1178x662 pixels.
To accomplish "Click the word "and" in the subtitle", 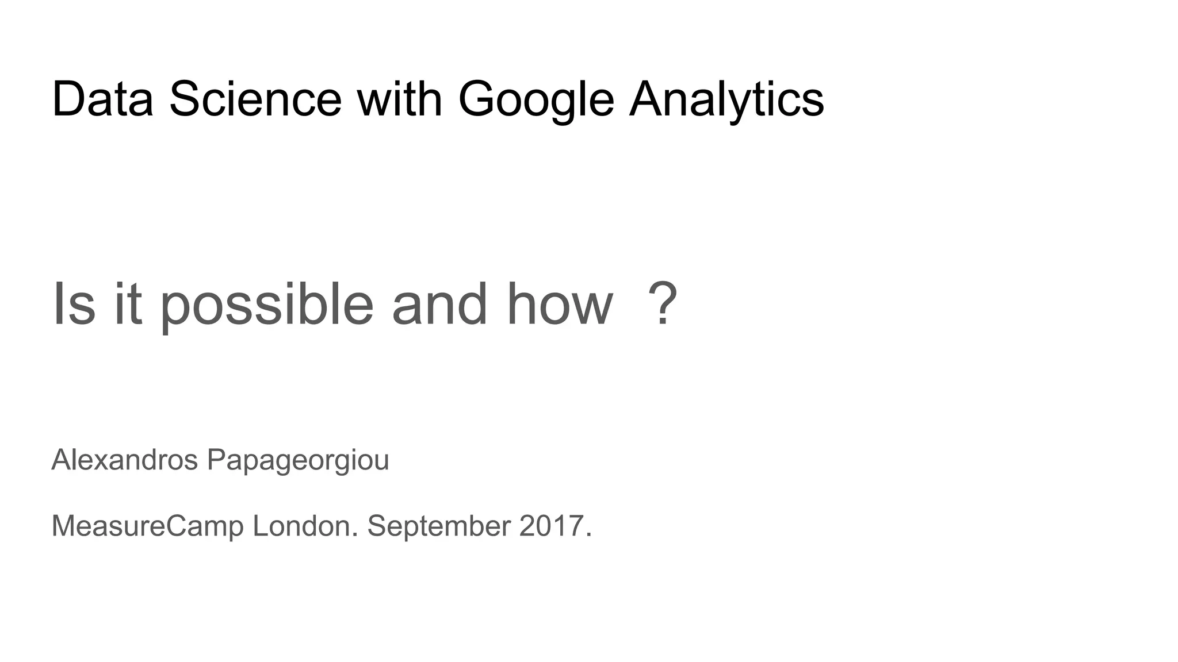I will (440, 304).
